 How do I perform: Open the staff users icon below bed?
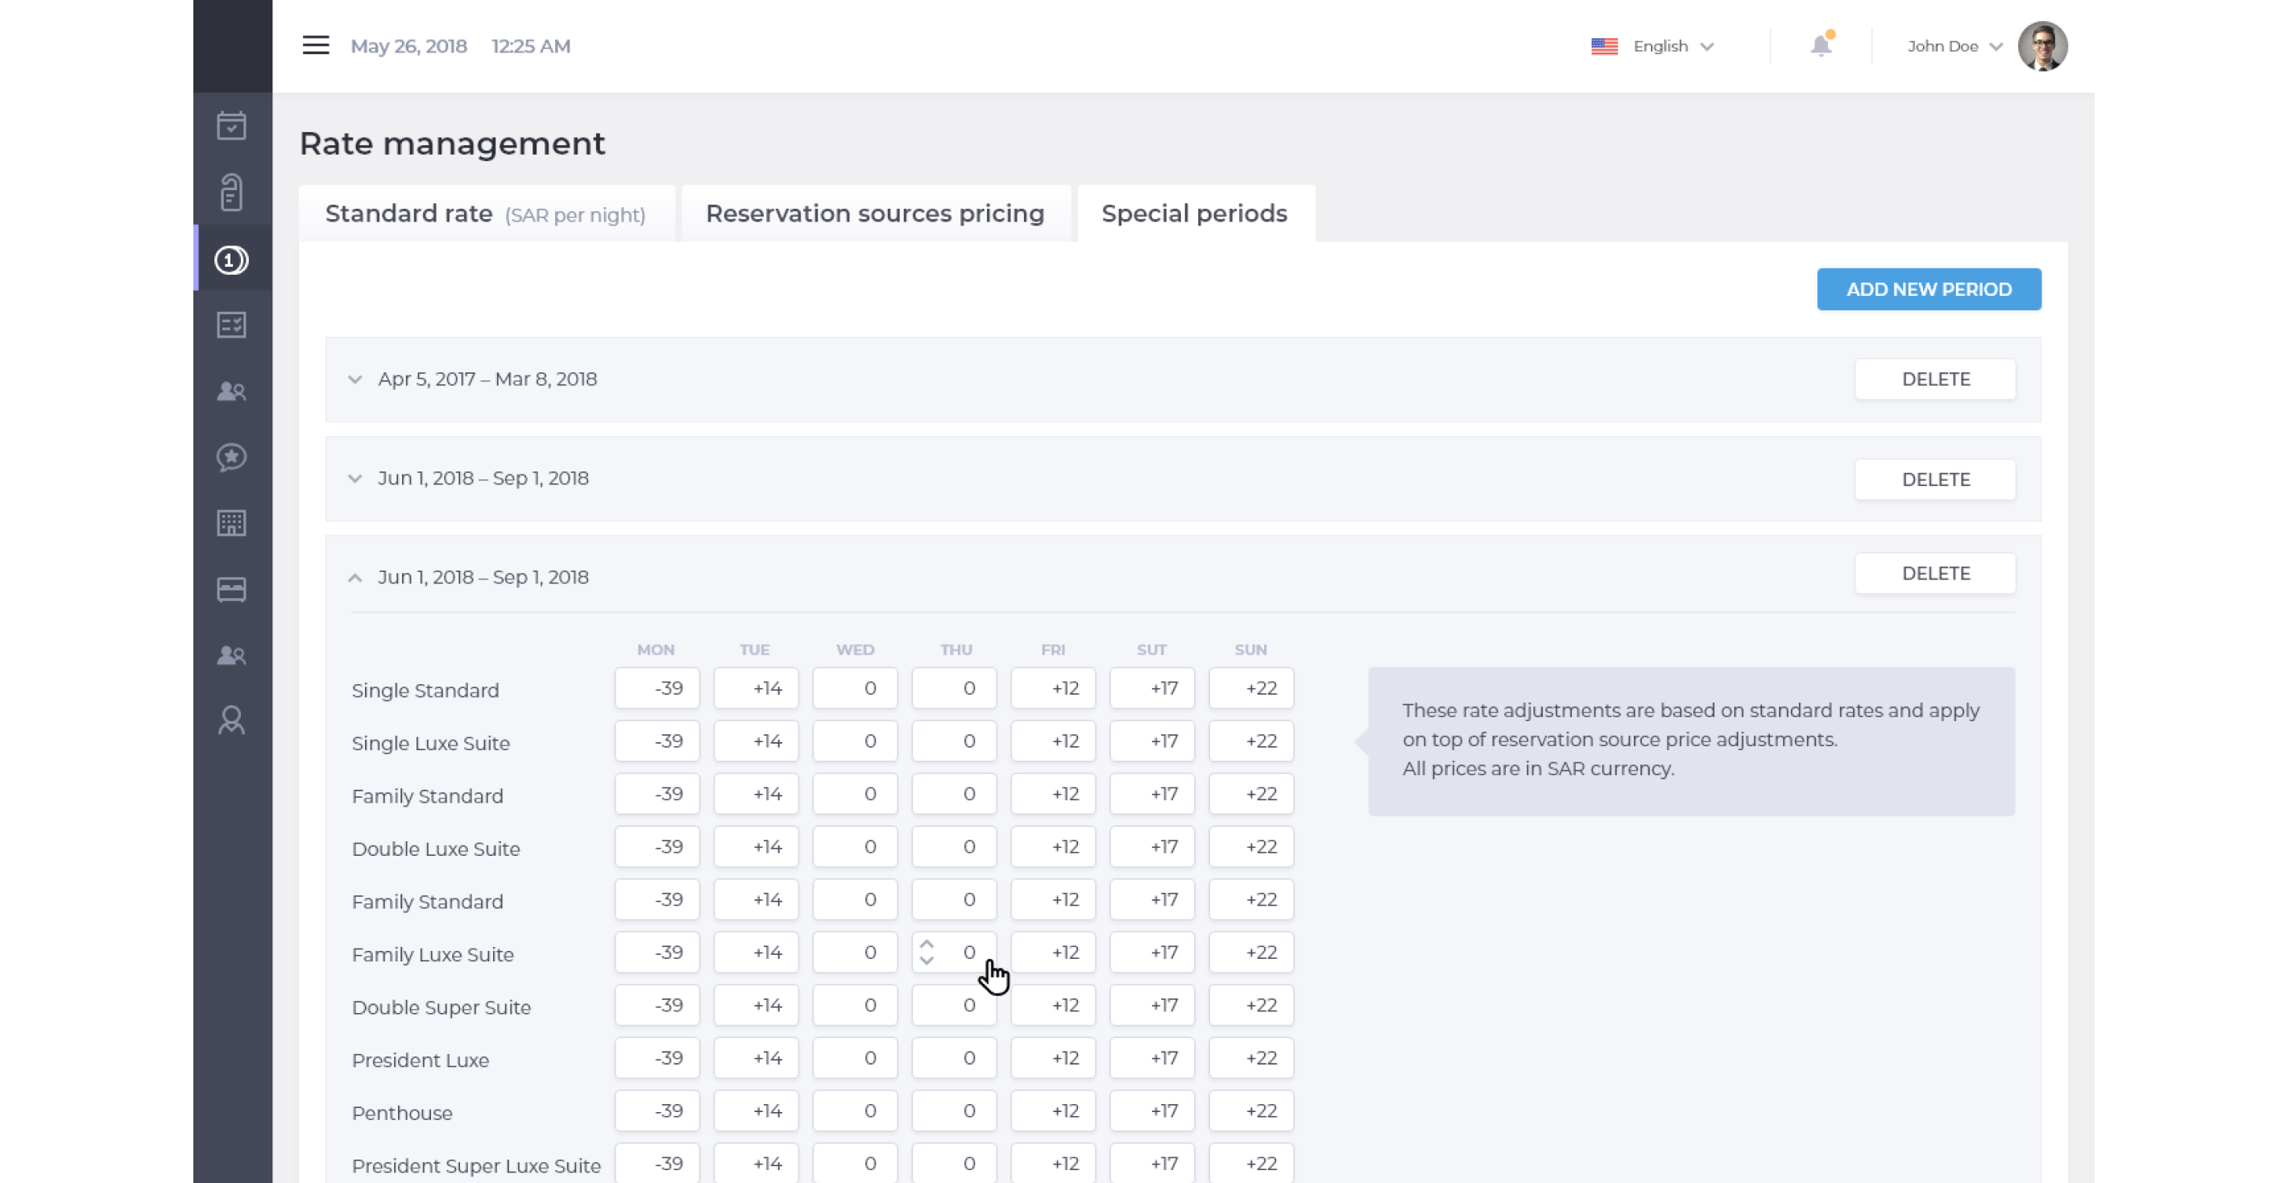tap(231, 654)
